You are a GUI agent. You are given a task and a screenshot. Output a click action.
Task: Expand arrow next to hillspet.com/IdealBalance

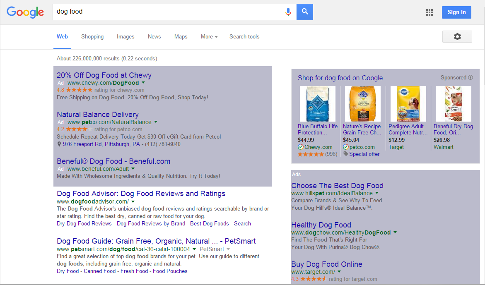click(377, 193)
